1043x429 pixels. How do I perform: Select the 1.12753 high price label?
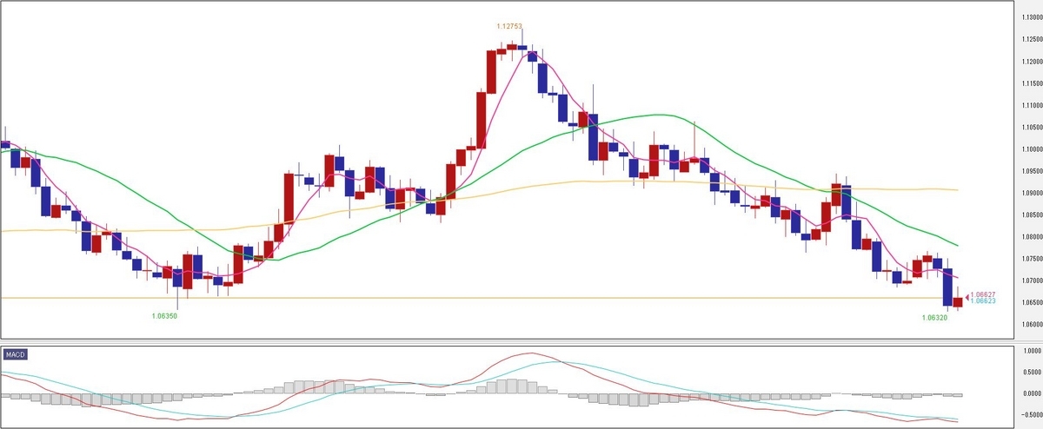click(x=509, y=27)
